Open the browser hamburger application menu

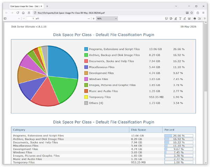point(203,13)
